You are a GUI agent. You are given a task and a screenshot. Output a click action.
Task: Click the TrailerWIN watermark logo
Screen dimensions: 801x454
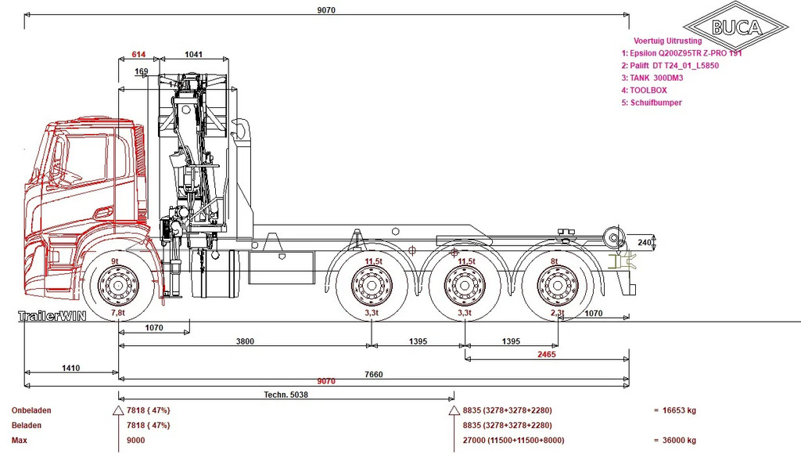coord(52,316)
